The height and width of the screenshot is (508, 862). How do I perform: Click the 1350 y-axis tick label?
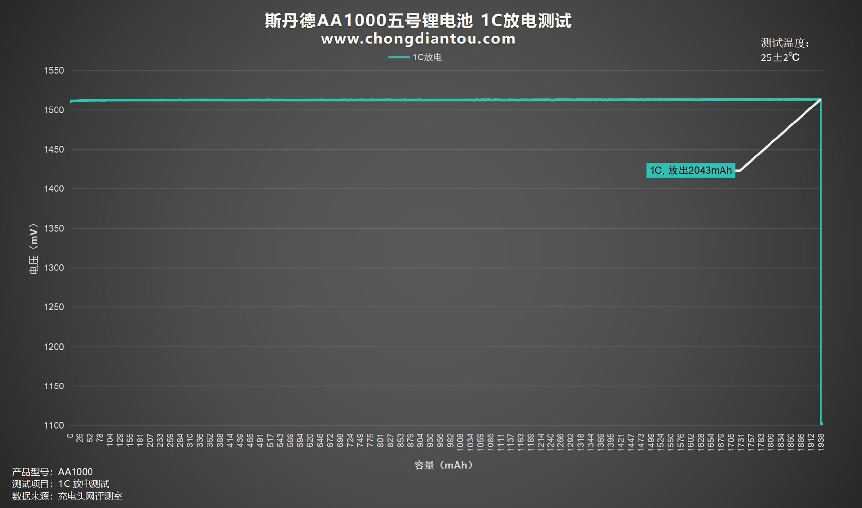pos(54,228)
